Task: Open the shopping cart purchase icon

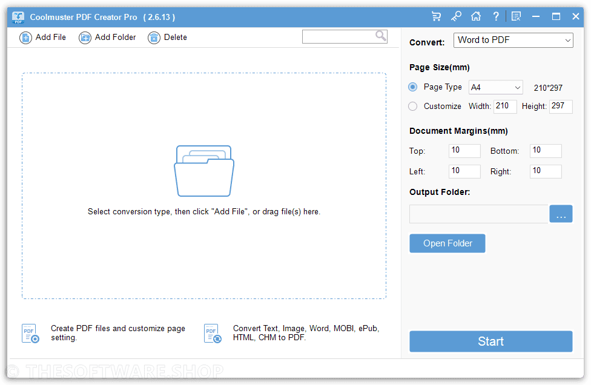Action: tap(436, 16)
